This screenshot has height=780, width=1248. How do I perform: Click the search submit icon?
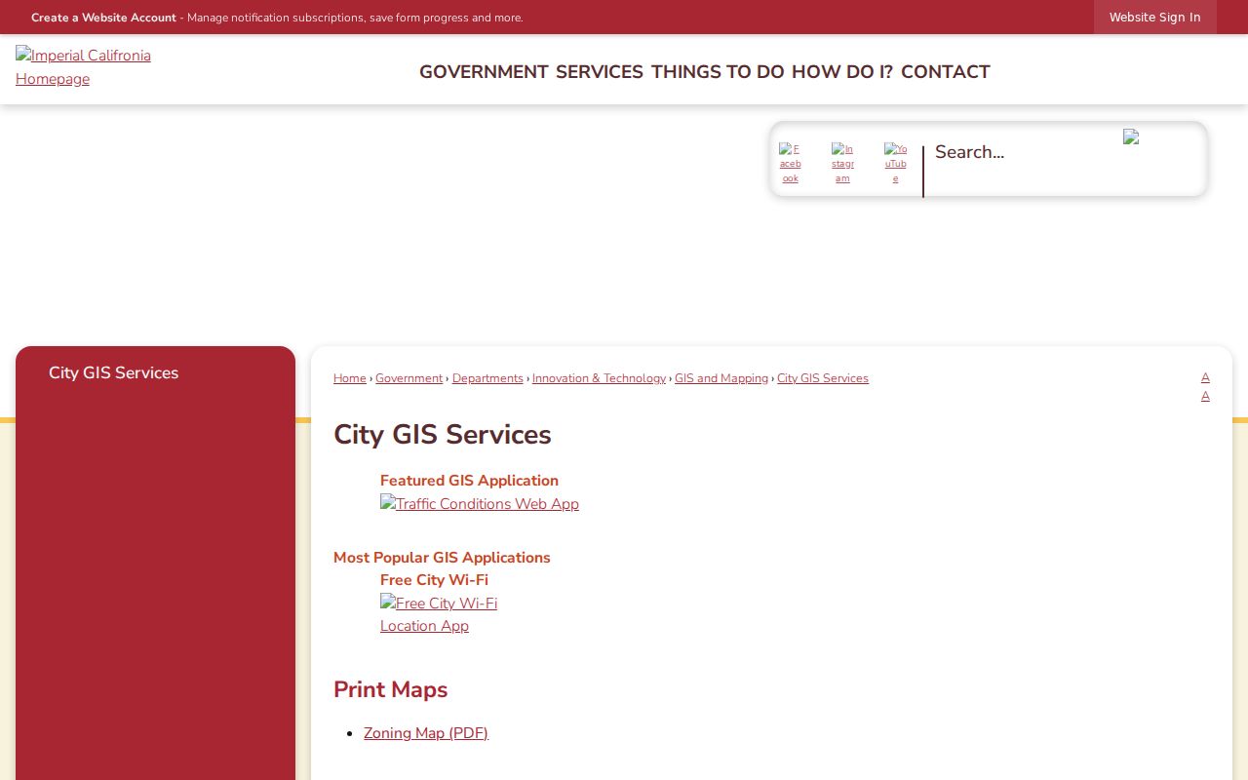[1131, 137]
